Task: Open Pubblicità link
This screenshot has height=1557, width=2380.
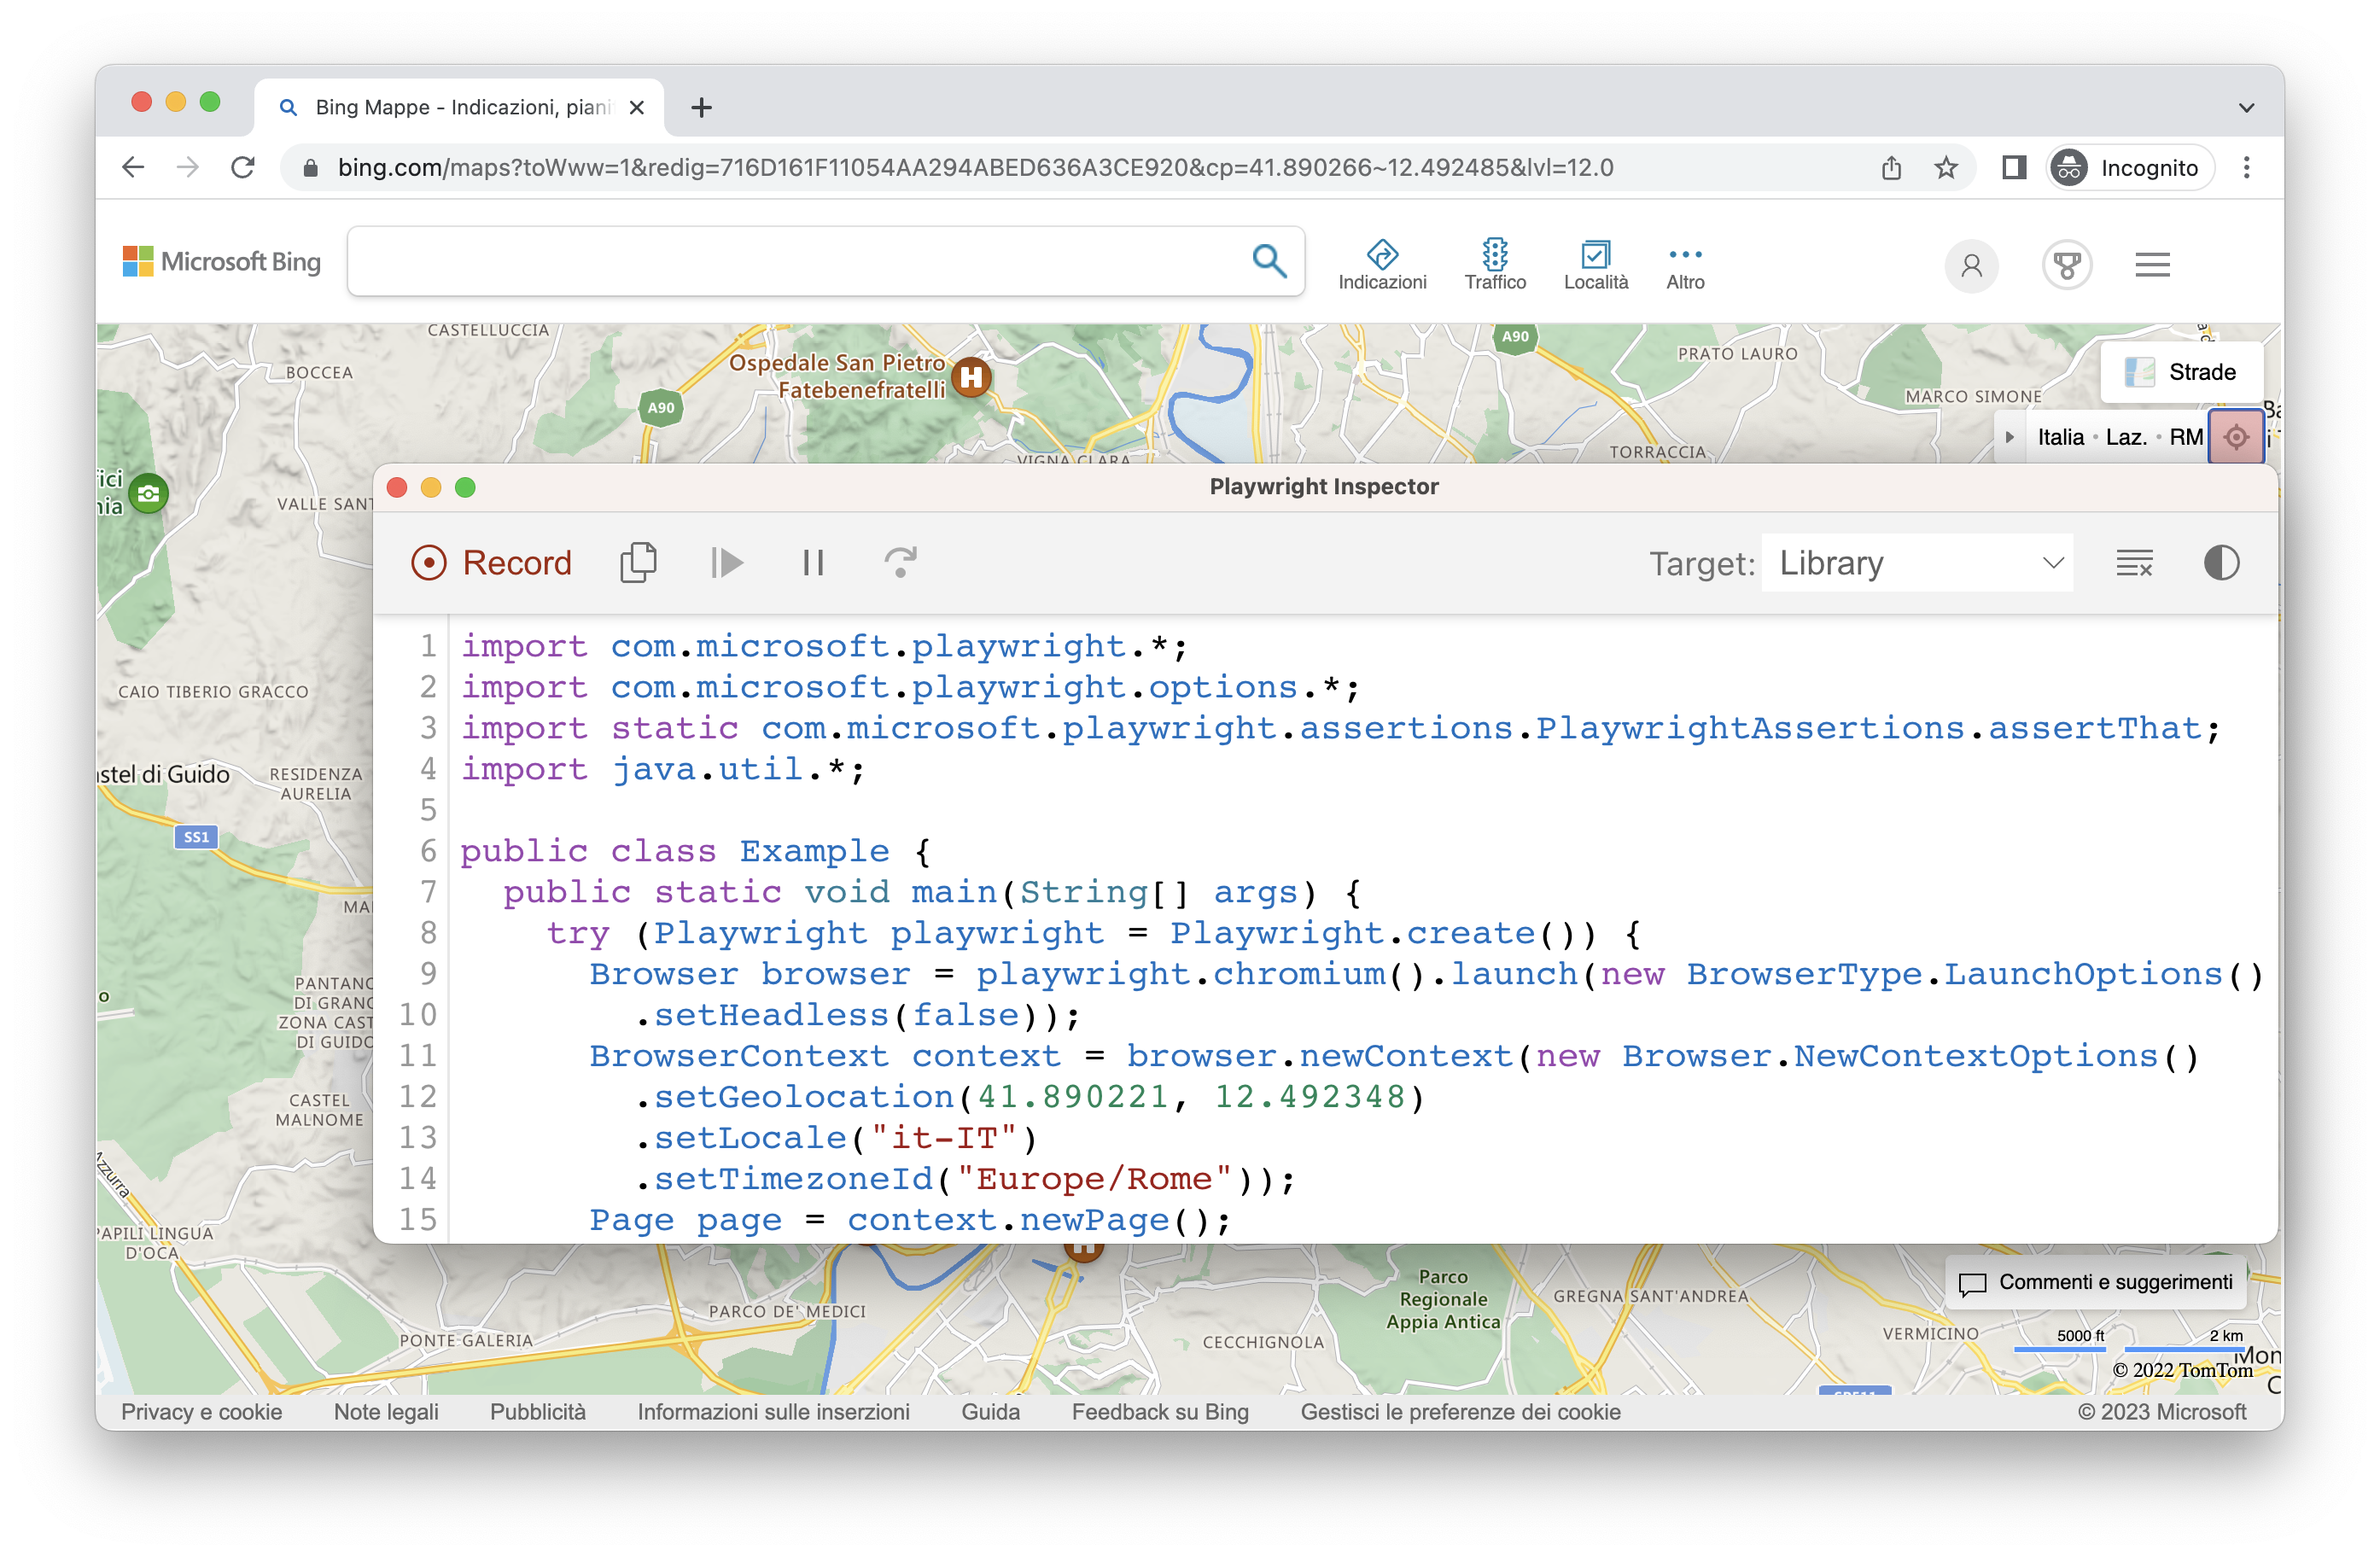Action: click(538, 1411)
